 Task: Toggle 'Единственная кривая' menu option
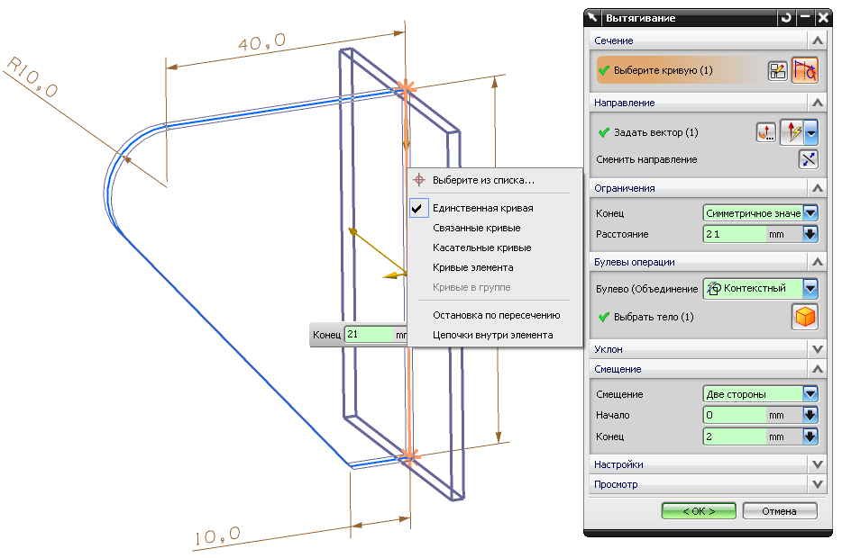483,208
